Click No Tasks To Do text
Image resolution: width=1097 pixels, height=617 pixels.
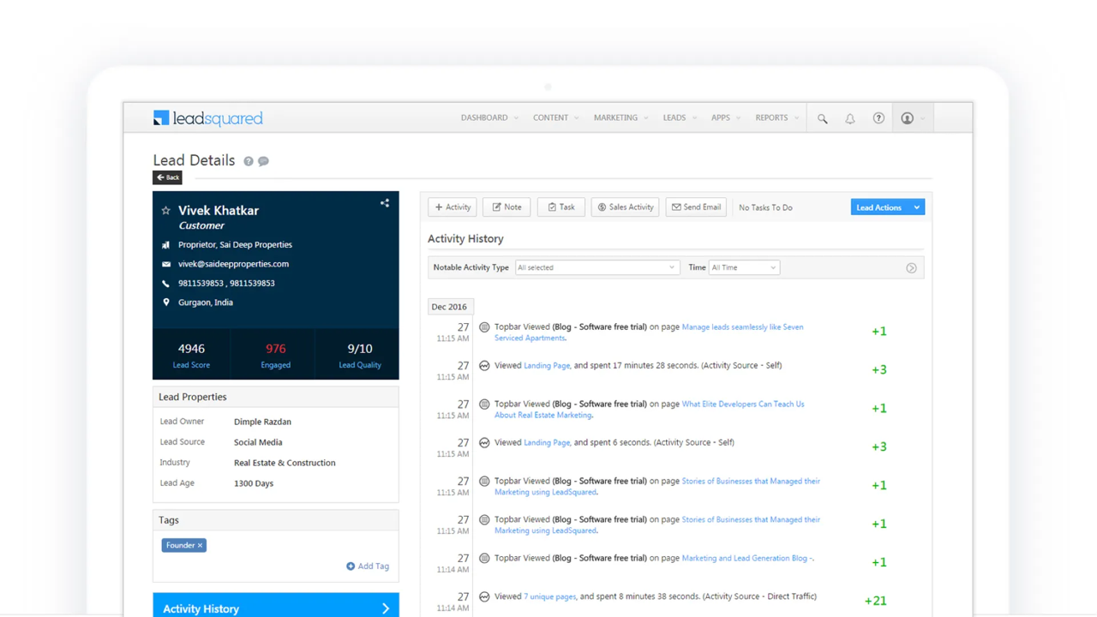coord(765,207)
